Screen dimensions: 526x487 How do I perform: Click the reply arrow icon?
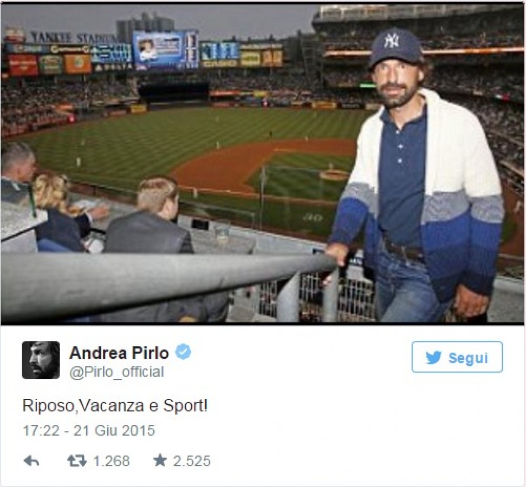(31, 461)
